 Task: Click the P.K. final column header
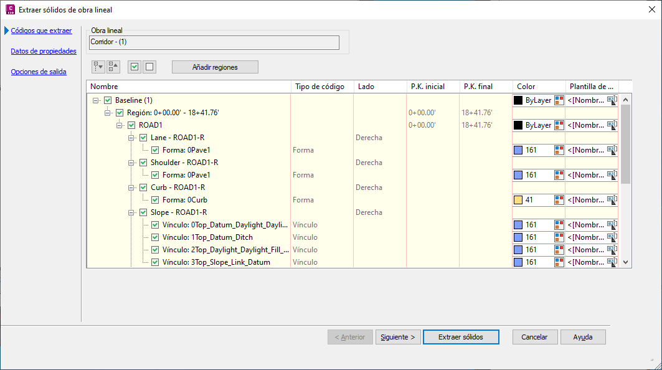coord(486,87)
